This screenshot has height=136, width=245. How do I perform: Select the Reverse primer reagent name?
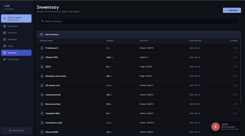[53, 104]
